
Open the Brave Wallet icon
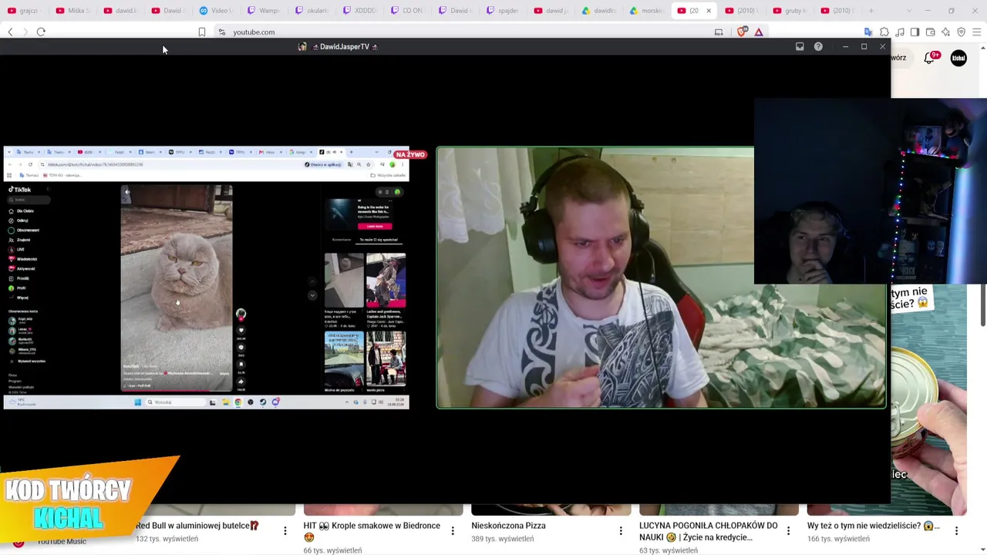point(930,32)
